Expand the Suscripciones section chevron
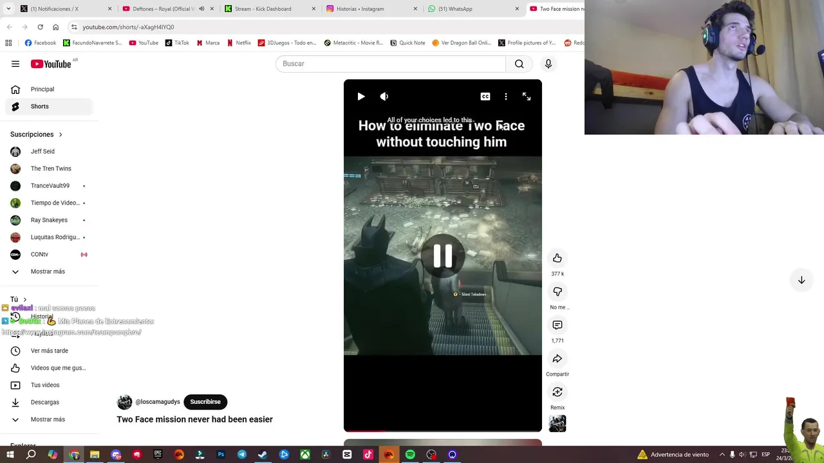The width and height of the screenshot is (824, 463). (x=61, y=134)
